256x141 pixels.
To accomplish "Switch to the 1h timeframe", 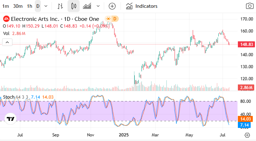I will point(30,6).
